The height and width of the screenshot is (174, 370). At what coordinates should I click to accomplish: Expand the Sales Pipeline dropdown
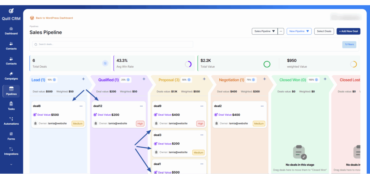(264, 31)
